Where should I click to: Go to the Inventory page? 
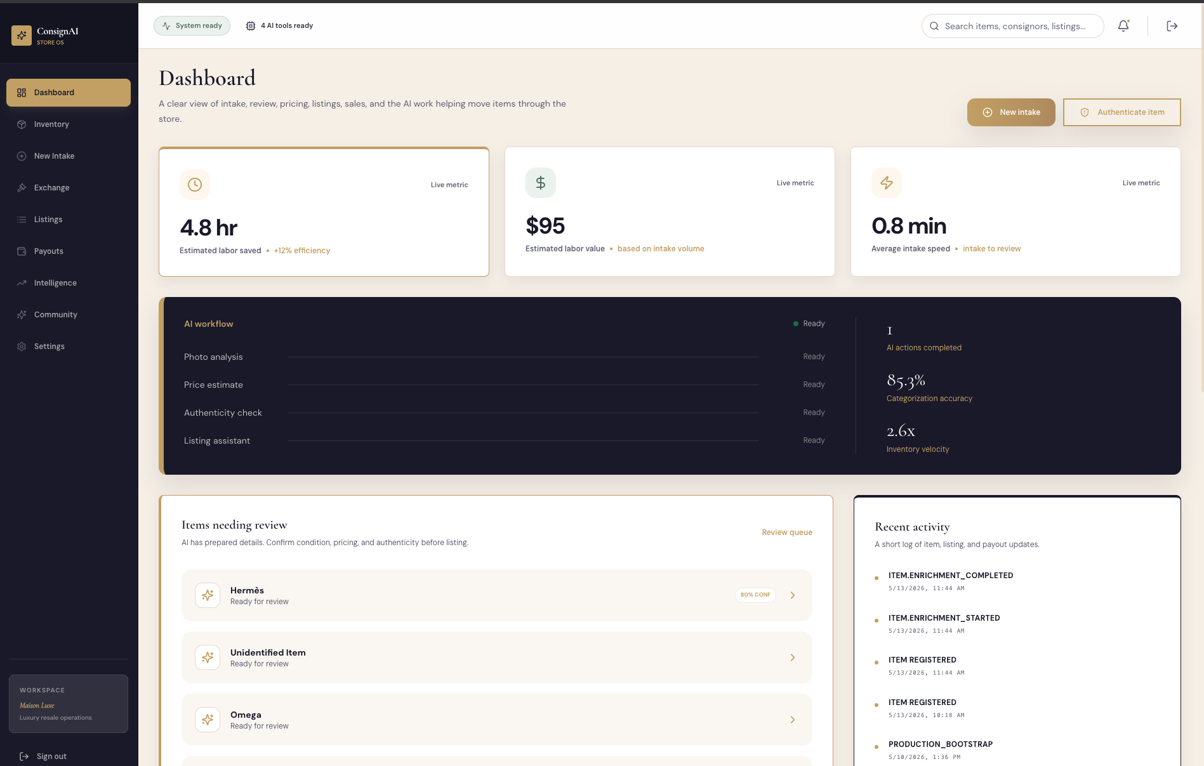coord(69,124)
